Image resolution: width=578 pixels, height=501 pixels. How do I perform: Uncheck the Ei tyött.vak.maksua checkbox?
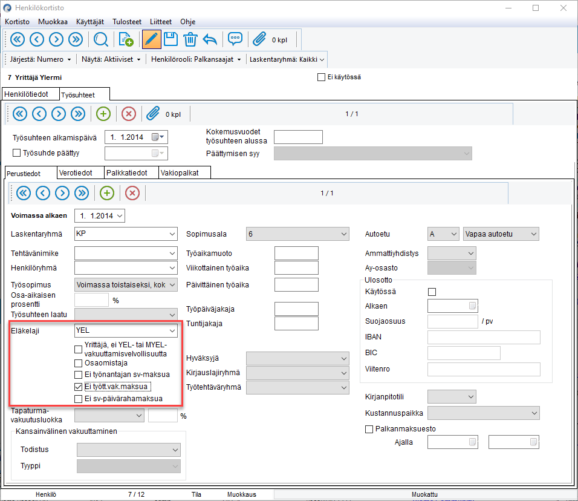78,387
